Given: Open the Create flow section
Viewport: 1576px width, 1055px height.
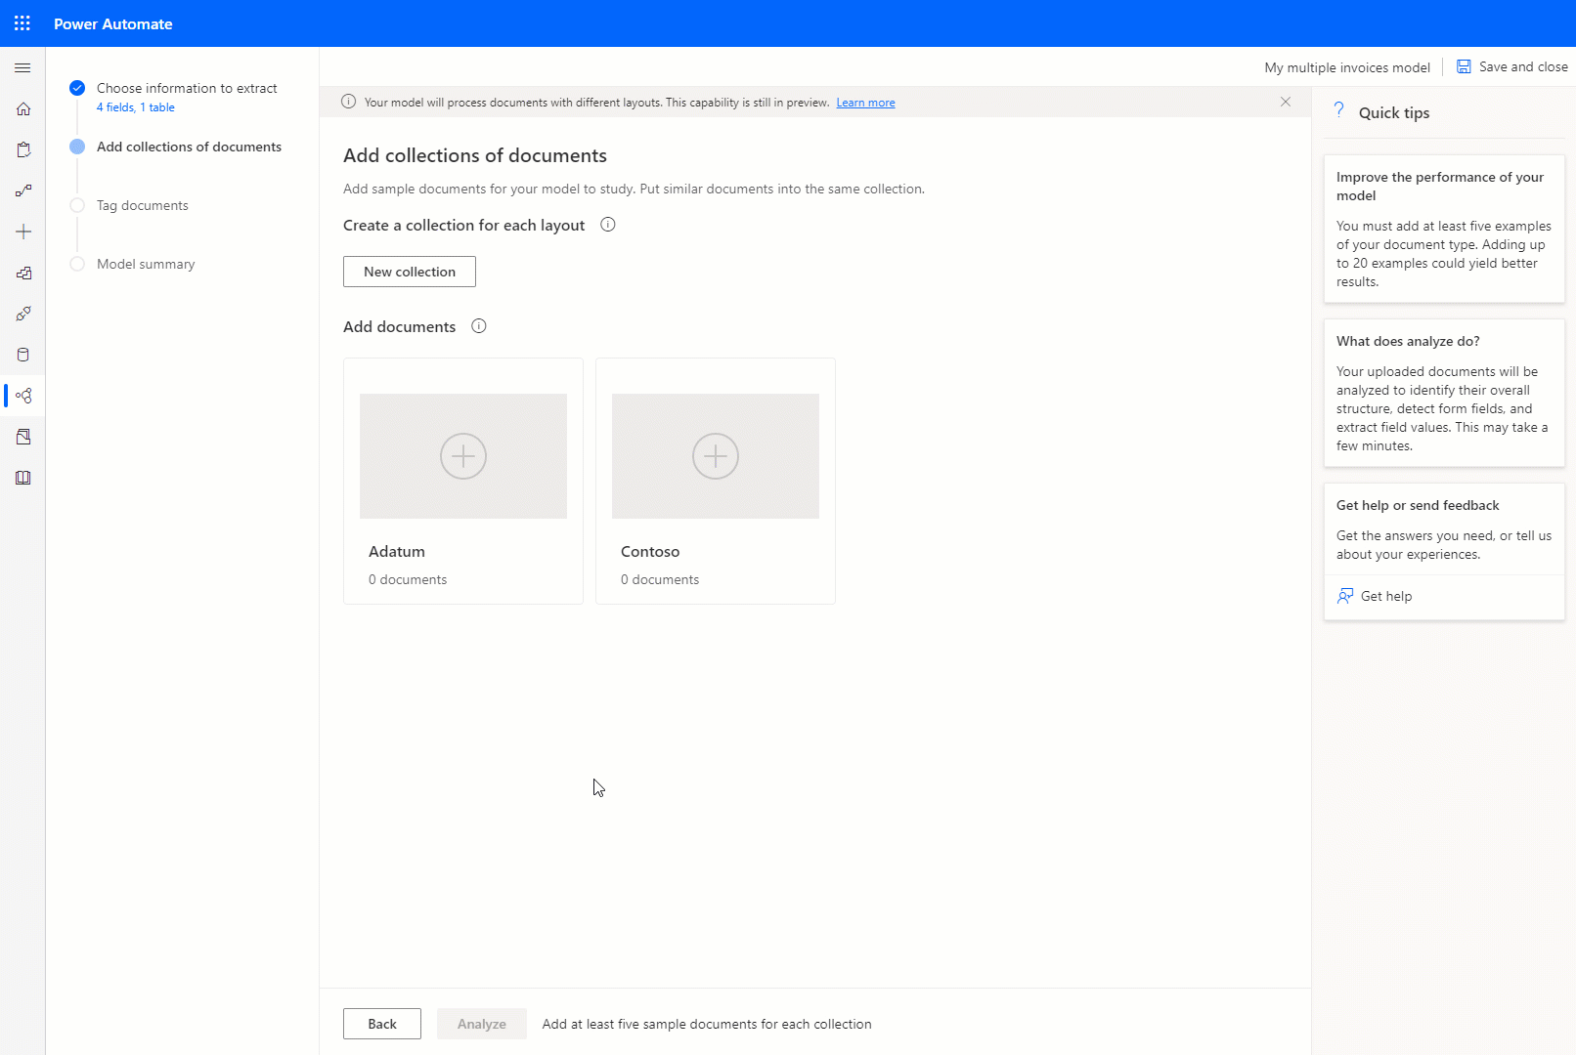Looking at the screenshot, I should coord(23,232).
